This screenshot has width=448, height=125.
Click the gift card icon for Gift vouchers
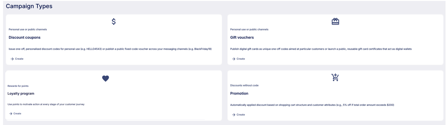click(335, 22)
